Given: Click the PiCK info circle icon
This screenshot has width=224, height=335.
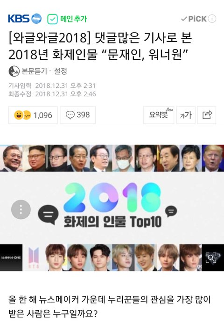Looking at the screenshot, I should pos(212,19).
